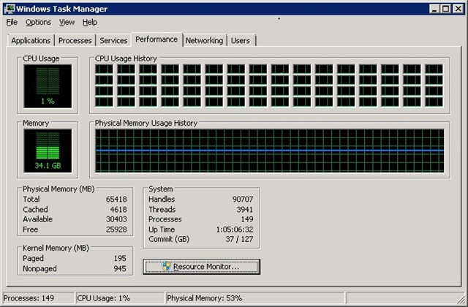Minimize the Task Manager window
This screenshot has width=468, height=307.
[434, 9]
